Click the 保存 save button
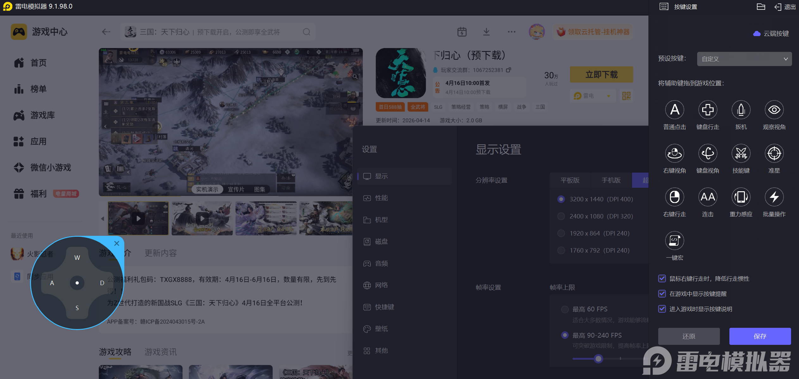The height and width of the screenshot is (379, 799). coord(760,336)
